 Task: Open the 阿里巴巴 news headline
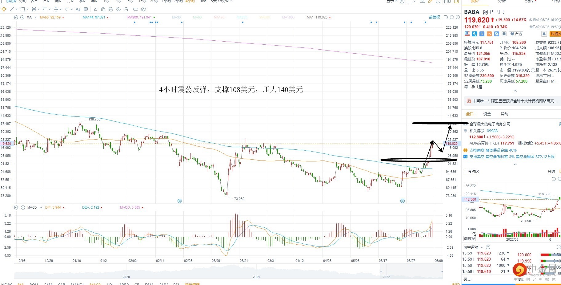click(514, 101)
